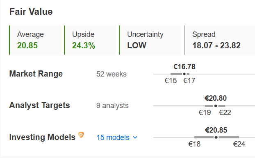Click the Average 20.85 card
Screen dimensions: 255x158
(x=35, y=40)
